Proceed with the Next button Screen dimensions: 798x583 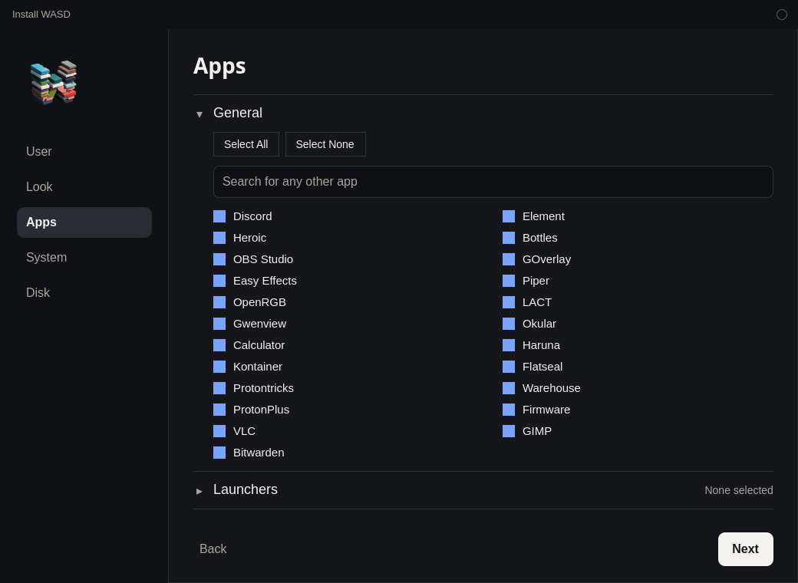click(746, 549)
